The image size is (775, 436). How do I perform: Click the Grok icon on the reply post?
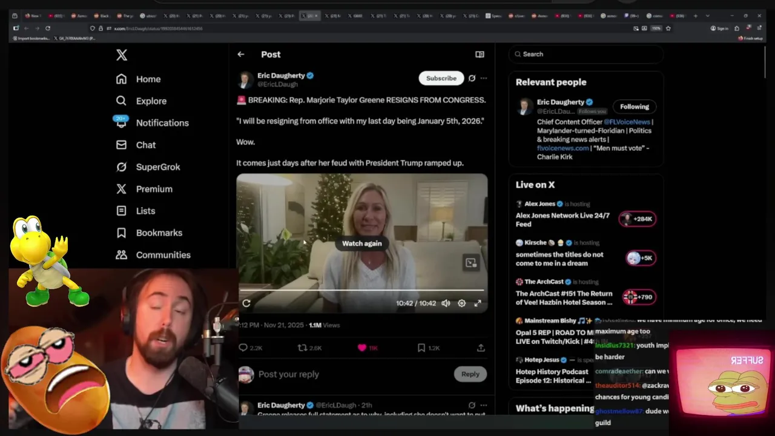coord(472,405)
